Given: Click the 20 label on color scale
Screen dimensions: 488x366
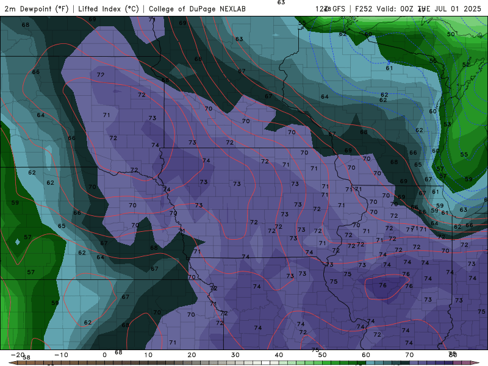Looking at the screenshot, I should point(192,355).
